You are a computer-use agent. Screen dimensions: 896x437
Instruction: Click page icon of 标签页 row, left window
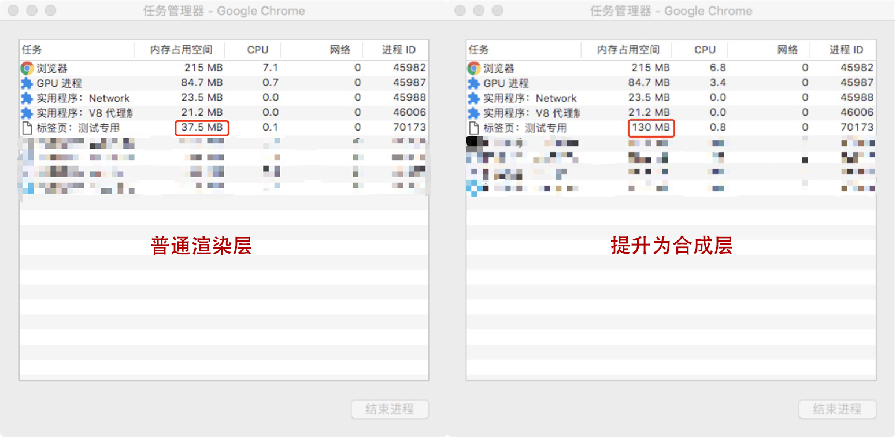(x=27, y=128)
